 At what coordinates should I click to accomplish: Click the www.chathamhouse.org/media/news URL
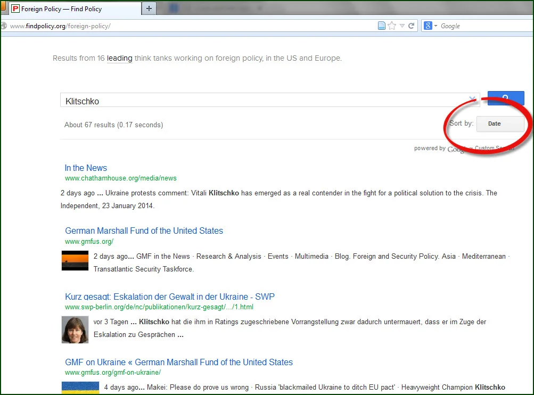(x=120, y=178)
